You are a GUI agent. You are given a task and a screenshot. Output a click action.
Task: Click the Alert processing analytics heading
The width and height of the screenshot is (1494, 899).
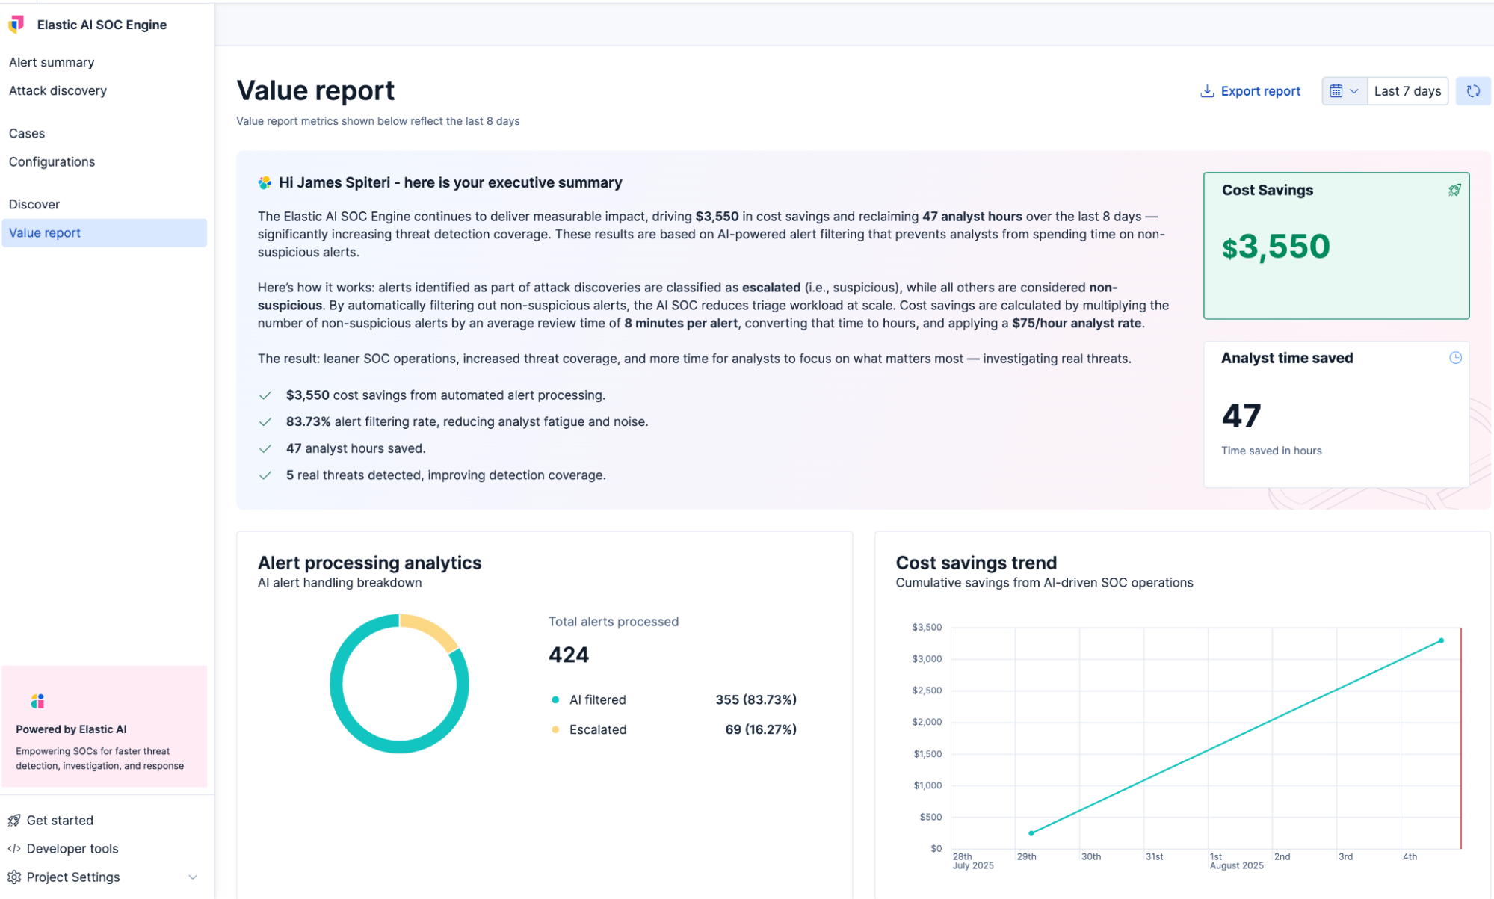tap(369, 563)
